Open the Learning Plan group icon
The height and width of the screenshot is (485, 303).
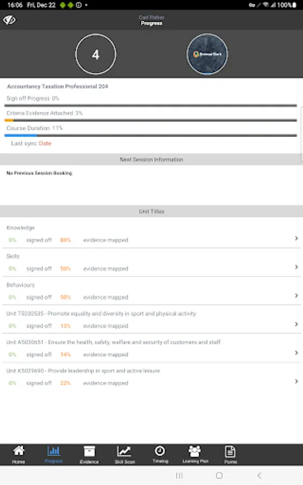point(195,451)
